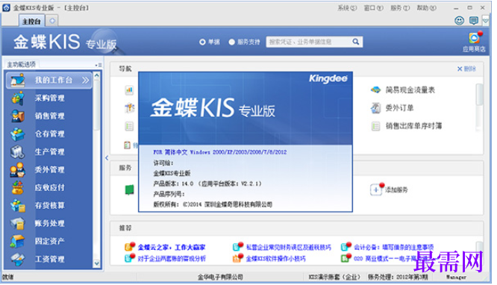Click the Kingdee app icon in title bar
Image resolution: width=497 pixels, height=285 pixels.
click(6, 7)
